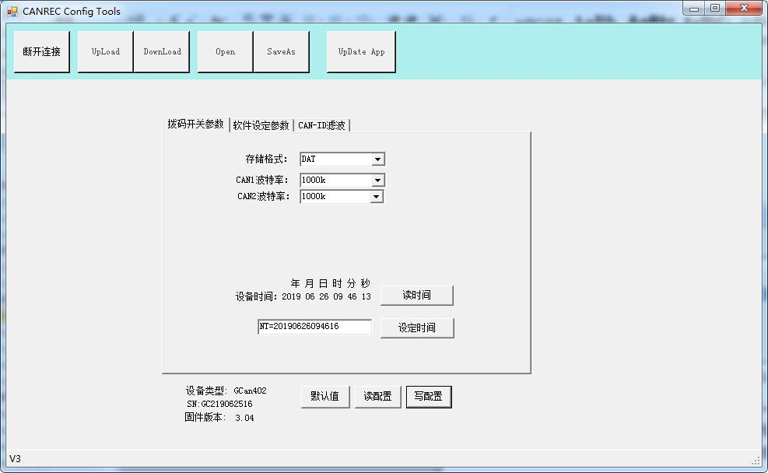Viewport: 768px width, 473px height.
Task: Click the 断开连接 disconnect button
Action: pyautogui.click(x=42, y=52)
